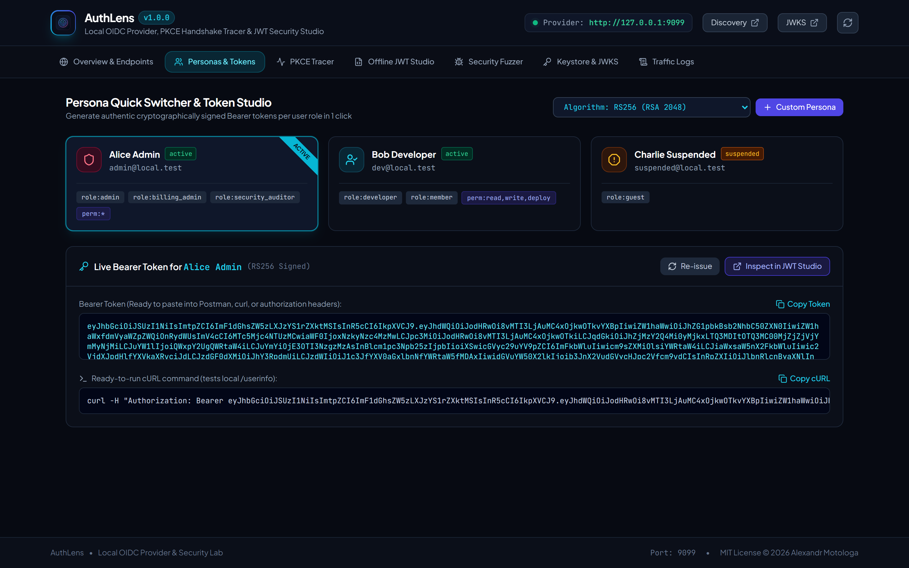The width and height of the screenshot is (909, 568).
Task: Open the Traffic Logs tab
Action: click(666, 62)
